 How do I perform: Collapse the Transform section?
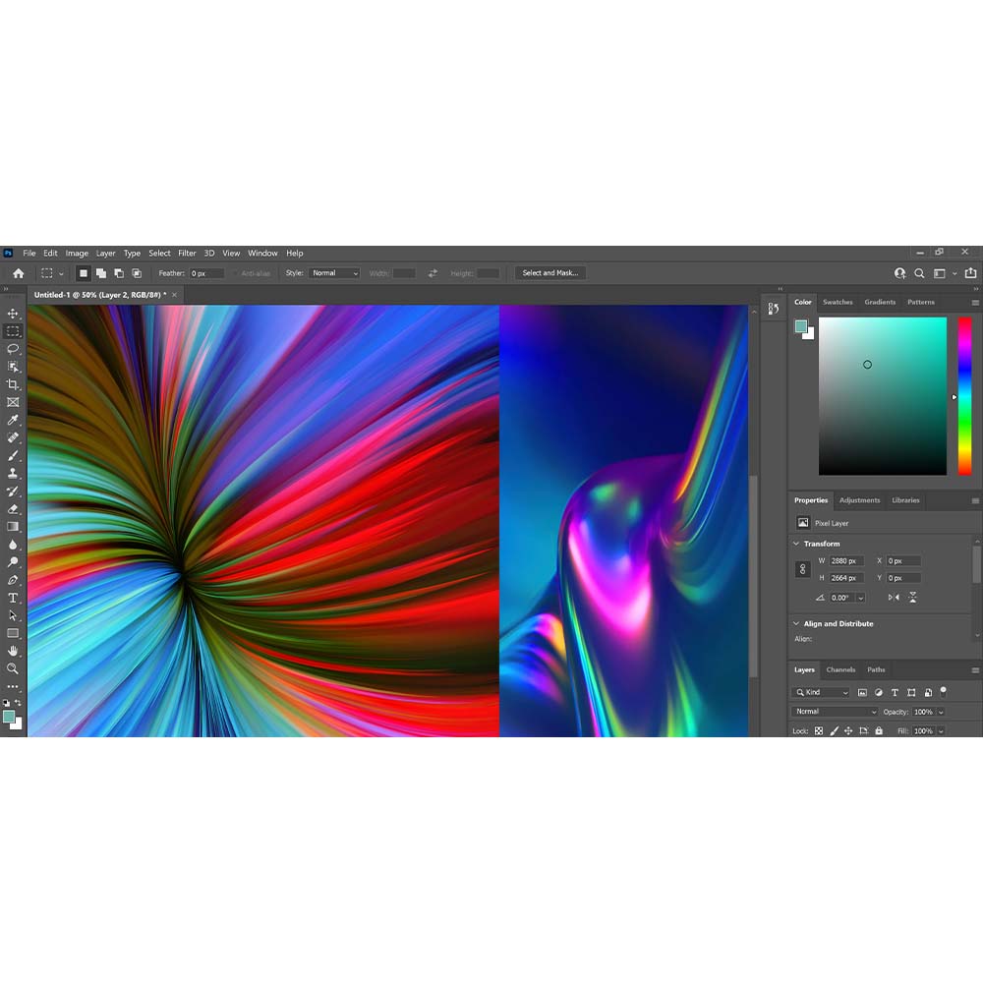796,544
